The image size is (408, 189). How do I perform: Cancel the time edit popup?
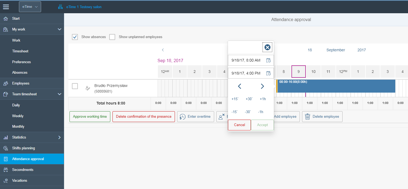[239, 125]
